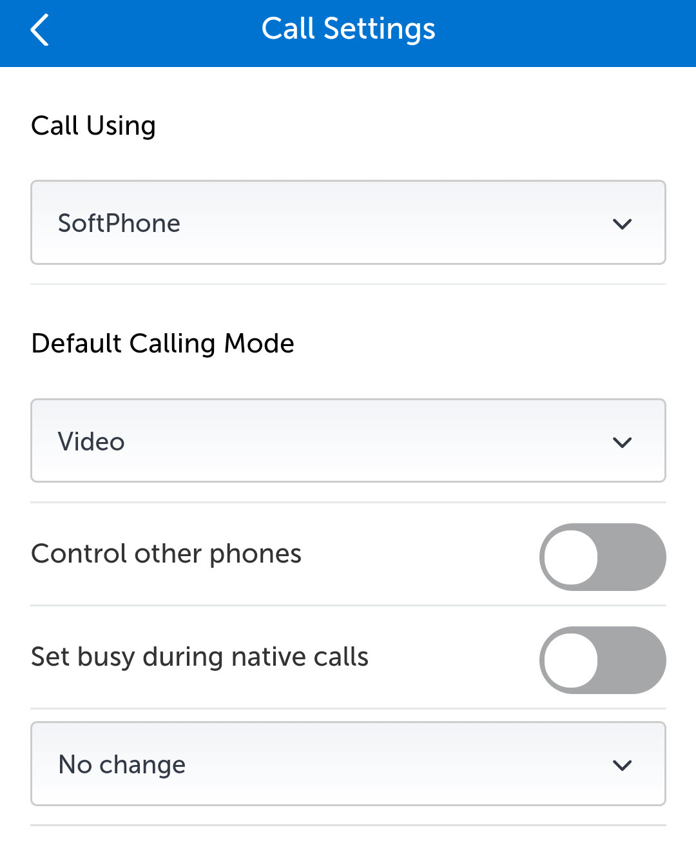Screen dimensions: 696x841
Task: Click the Control other phones label text
Action: coord(166,554)
